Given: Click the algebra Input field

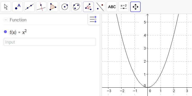Looking at the screenshot, I should (x=50, y=42).
